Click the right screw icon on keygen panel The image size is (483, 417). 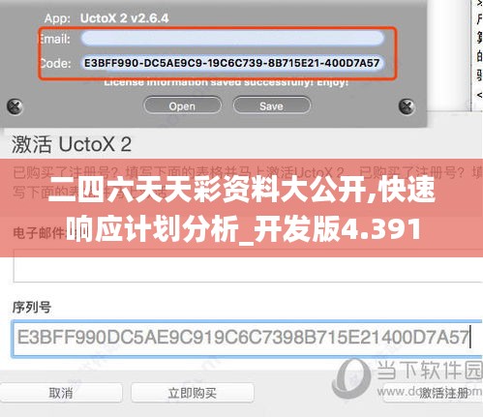tap(407, 106)
